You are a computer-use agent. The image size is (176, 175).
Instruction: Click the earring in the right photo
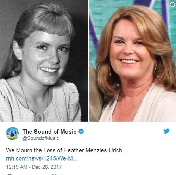coord(156,70)
